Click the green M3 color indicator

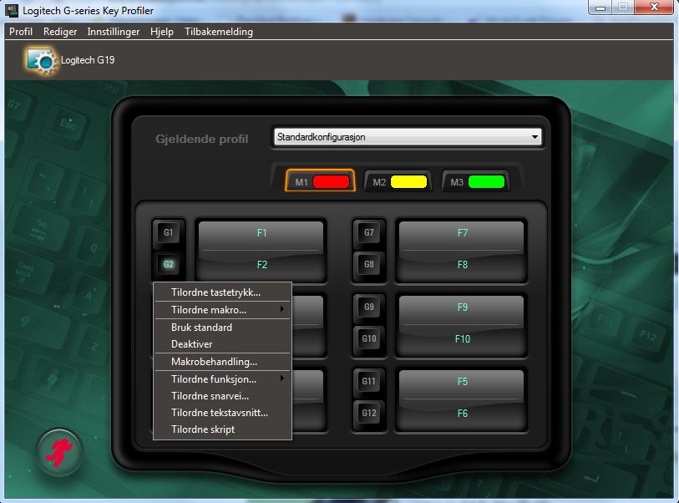point(486,181)
